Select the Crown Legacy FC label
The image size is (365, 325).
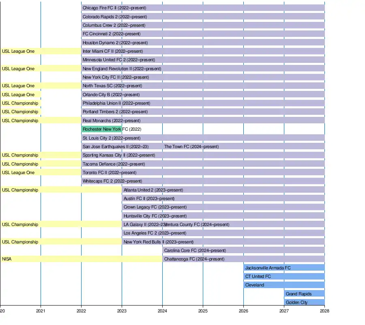pos(155,207)
